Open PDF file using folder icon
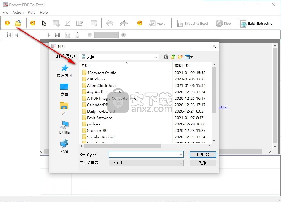The image size is (281, 202). tap(18, 23)
